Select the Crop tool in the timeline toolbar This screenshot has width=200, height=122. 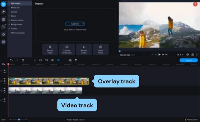click(47, 60)
